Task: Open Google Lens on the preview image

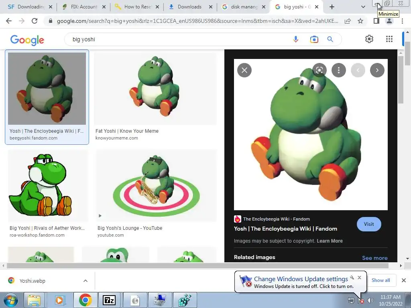Action: (319, 70)
